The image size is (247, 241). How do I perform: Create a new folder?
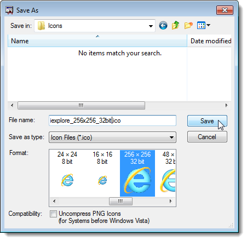coord(188,25)
